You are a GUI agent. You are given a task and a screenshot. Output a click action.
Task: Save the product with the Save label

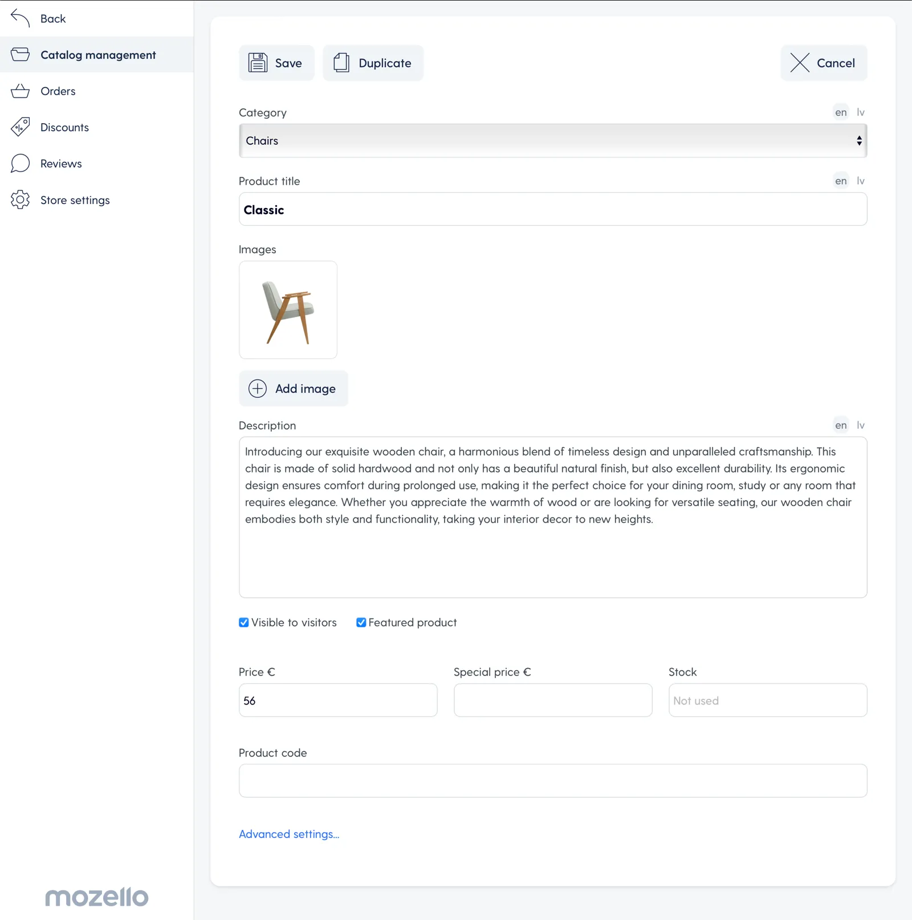(288, 63)
